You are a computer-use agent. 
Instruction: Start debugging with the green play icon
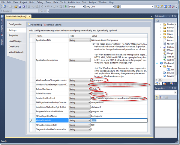[66, 7]
